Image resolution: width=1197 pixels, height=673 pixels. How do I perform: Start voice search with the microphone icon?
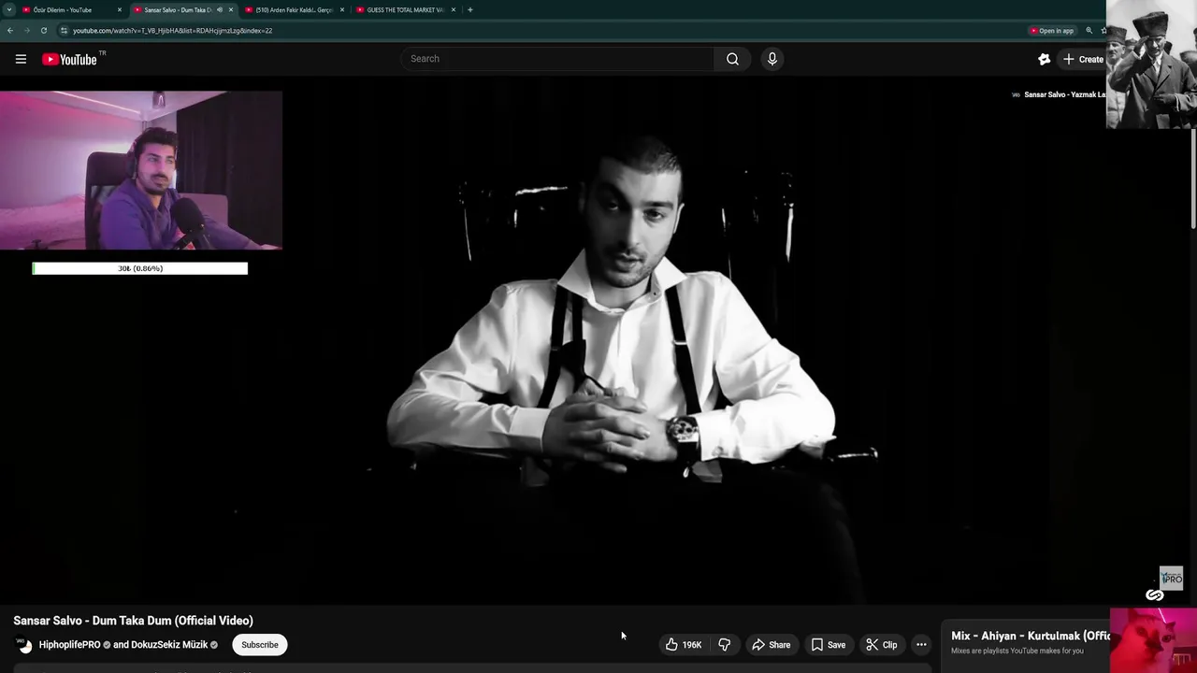click(772, 59)
